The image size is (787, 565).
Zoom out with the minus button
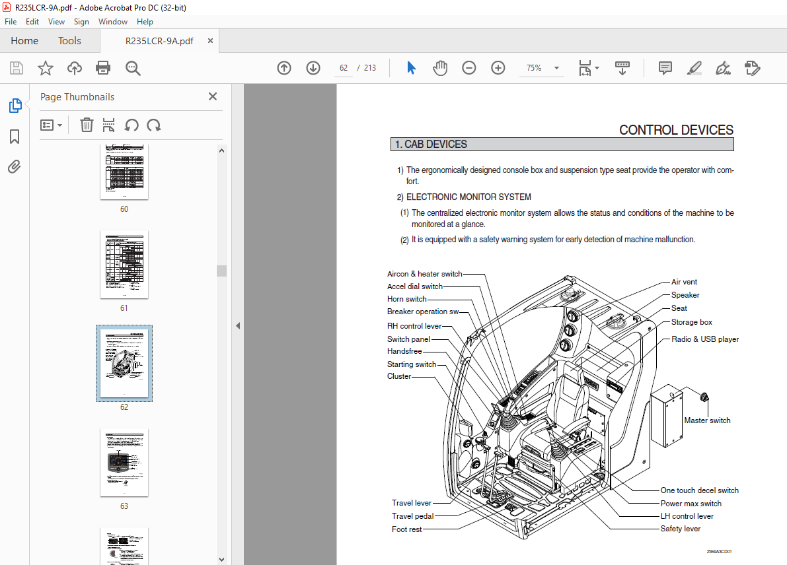[x=468, y=68]
